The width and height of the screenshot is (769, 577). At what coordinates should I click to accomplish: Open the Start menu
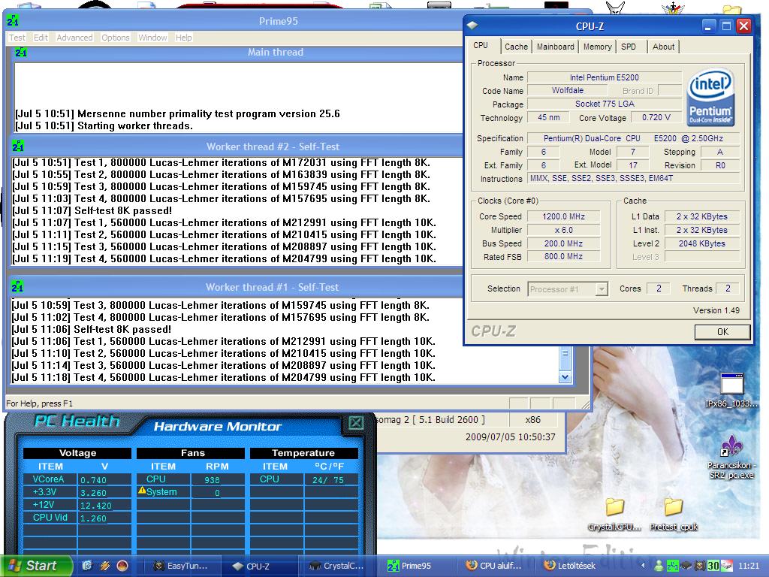click(37, 566)
